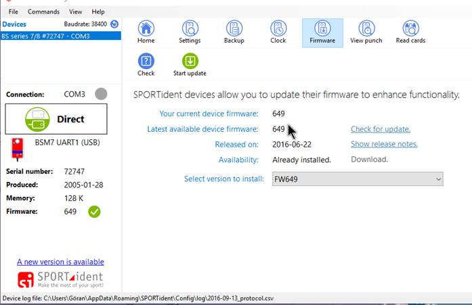Click the green firmware checkmark icon
The height and width of the screenshot is (305, 472).
click(x=94, y=212)
